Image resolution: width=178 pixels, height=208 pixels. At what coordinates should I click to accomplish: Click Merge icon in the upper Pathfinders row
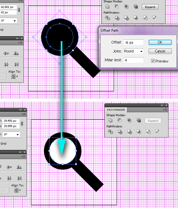[126, 18]
